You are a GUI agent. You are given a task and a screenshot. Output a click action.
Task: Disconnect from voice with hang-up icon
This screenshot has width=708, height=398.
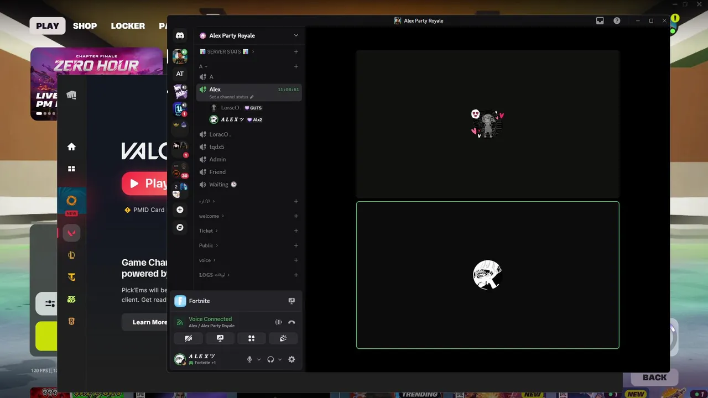(x=291, y=322)
